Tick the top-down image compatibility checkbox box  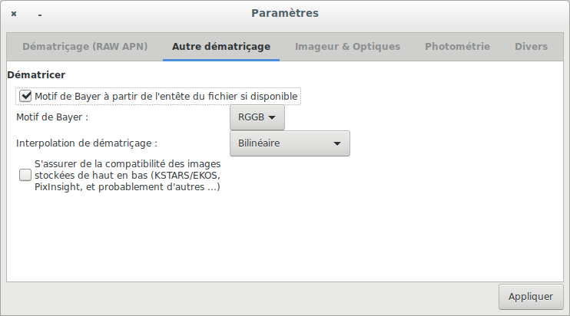26,175
